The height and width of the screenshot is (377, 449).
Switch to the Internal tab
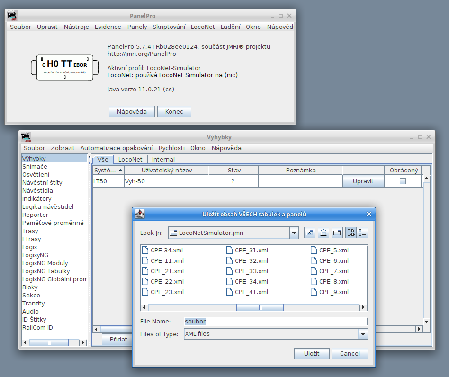[163, 160]
